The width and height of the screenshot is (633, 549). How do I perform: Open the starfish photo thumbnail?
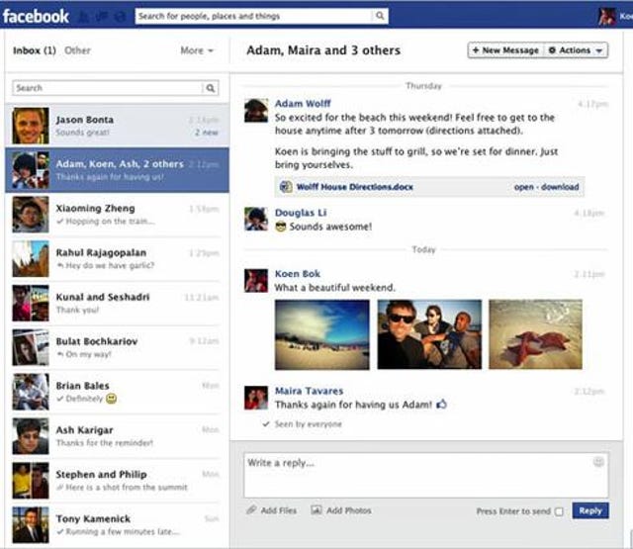coord(535,334)
